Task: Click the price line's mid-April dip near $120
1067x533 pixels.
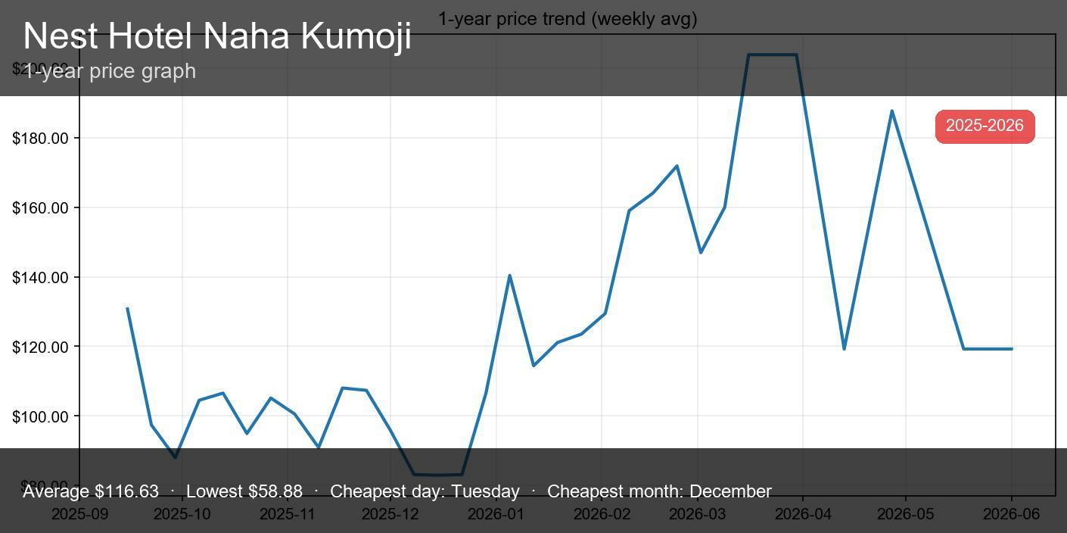Action: [844, 348]
